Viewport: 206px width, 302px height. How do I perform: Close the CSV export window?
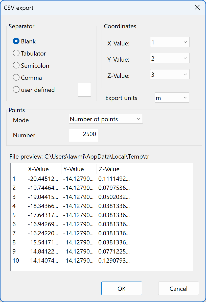click(197, 7)
